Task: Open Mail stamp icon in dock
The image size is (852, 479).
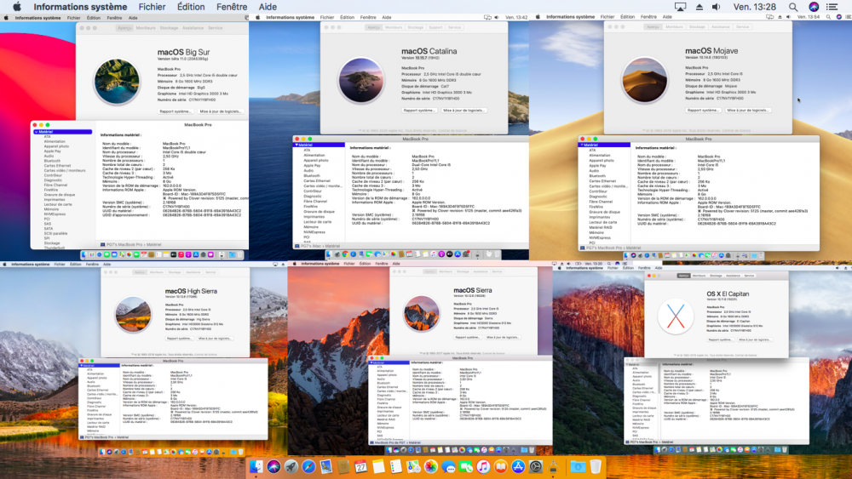Action: coord(326,466)
